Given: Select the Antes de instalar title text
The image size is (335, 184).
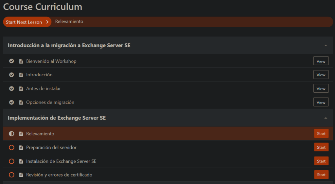Looking at the screenshot, I should click(44, 88).
